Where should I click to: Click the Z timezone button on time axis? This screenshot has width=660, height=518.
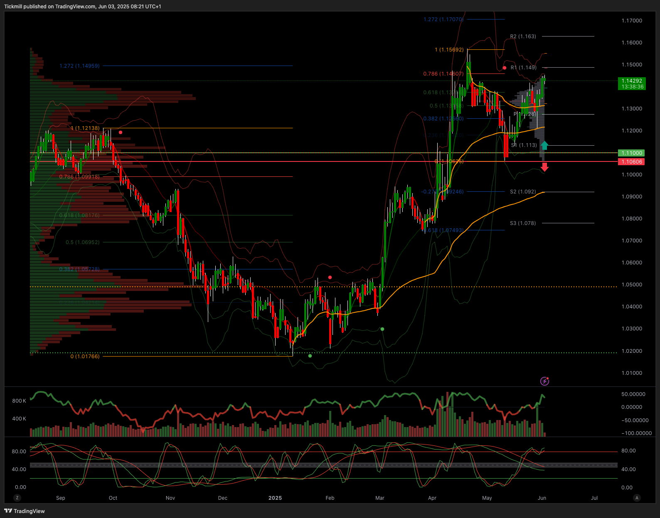pyautogui.click(x=17, y=498)
